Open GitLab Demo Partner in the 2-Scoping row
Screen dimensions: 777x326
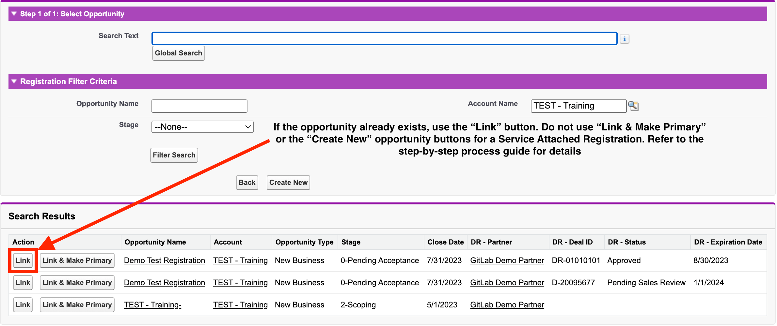[x=507, y=305]
